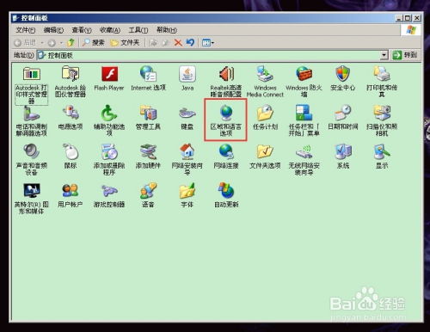The width and height of the screenshot is (430, 332).
Task: Click the red X delete toolbar icon
Action: point(178,43)
